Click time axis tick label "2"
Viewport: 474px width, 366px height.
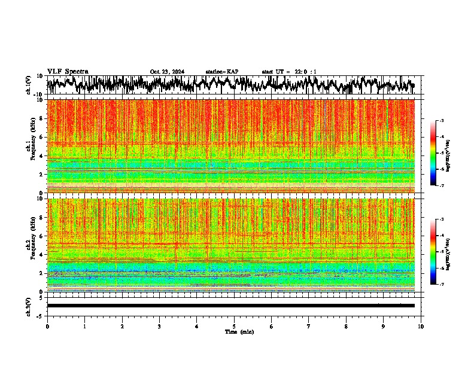tap(122, 327)
